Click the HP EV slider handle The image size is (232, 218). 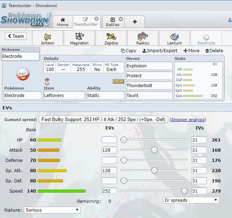pyautogui.click(x=123, y=140)
